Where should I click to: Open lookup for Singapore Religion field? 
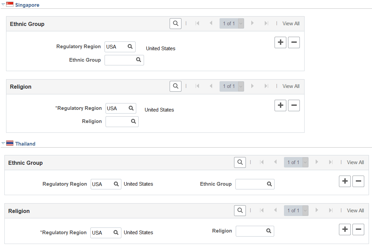134,121
